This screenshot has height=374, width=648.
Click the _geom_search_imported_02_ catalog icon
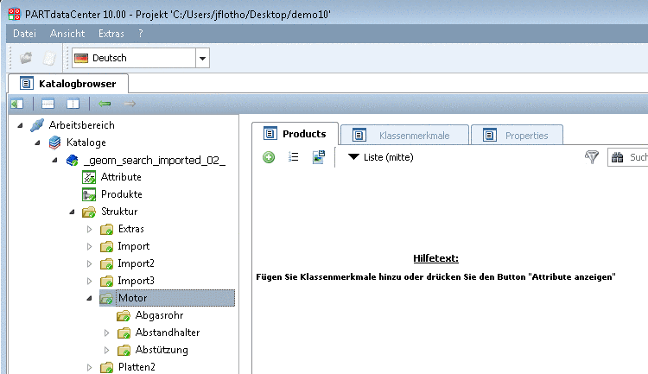click(72, 160)
